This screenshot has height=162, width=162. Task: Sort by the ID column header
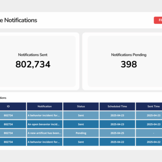(x=13, y=107)
